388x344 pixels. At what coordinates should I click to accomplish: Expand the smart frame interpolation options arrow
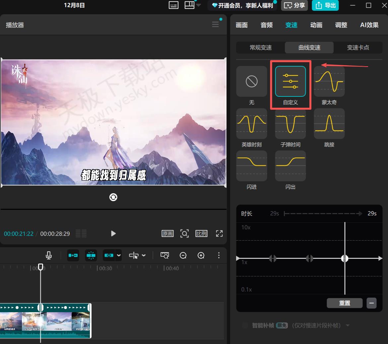click(x=348, y=325)
